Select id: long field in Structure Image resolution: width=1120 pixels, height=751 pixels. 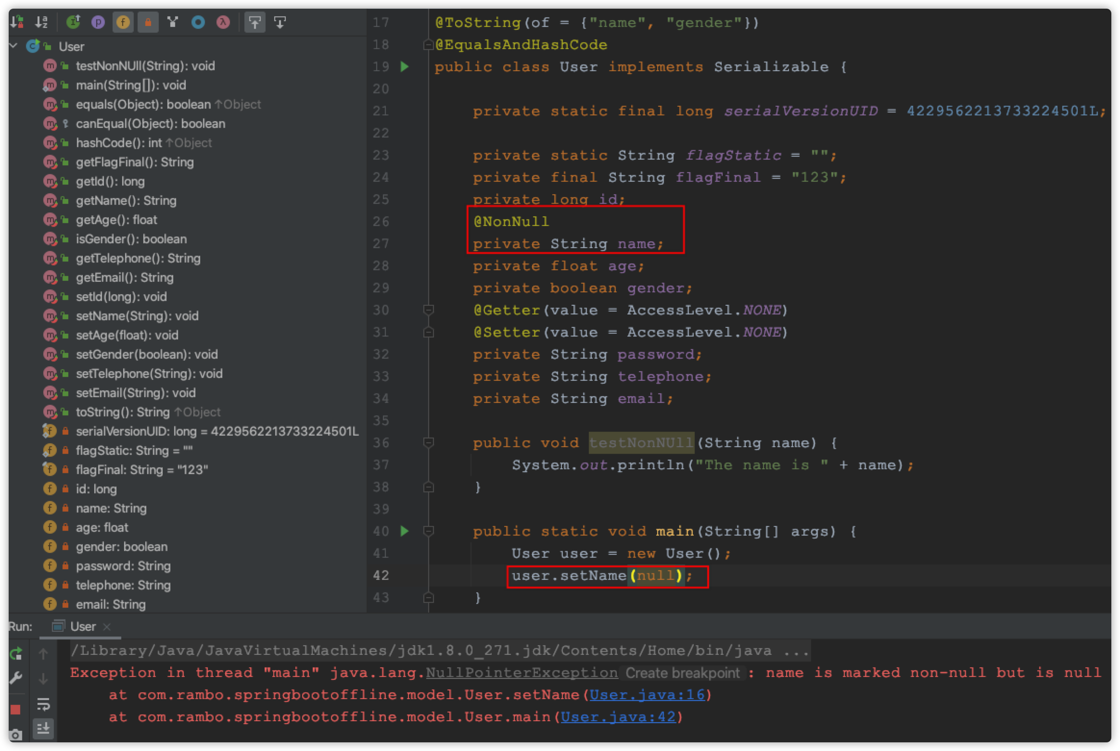click(96, 488)
